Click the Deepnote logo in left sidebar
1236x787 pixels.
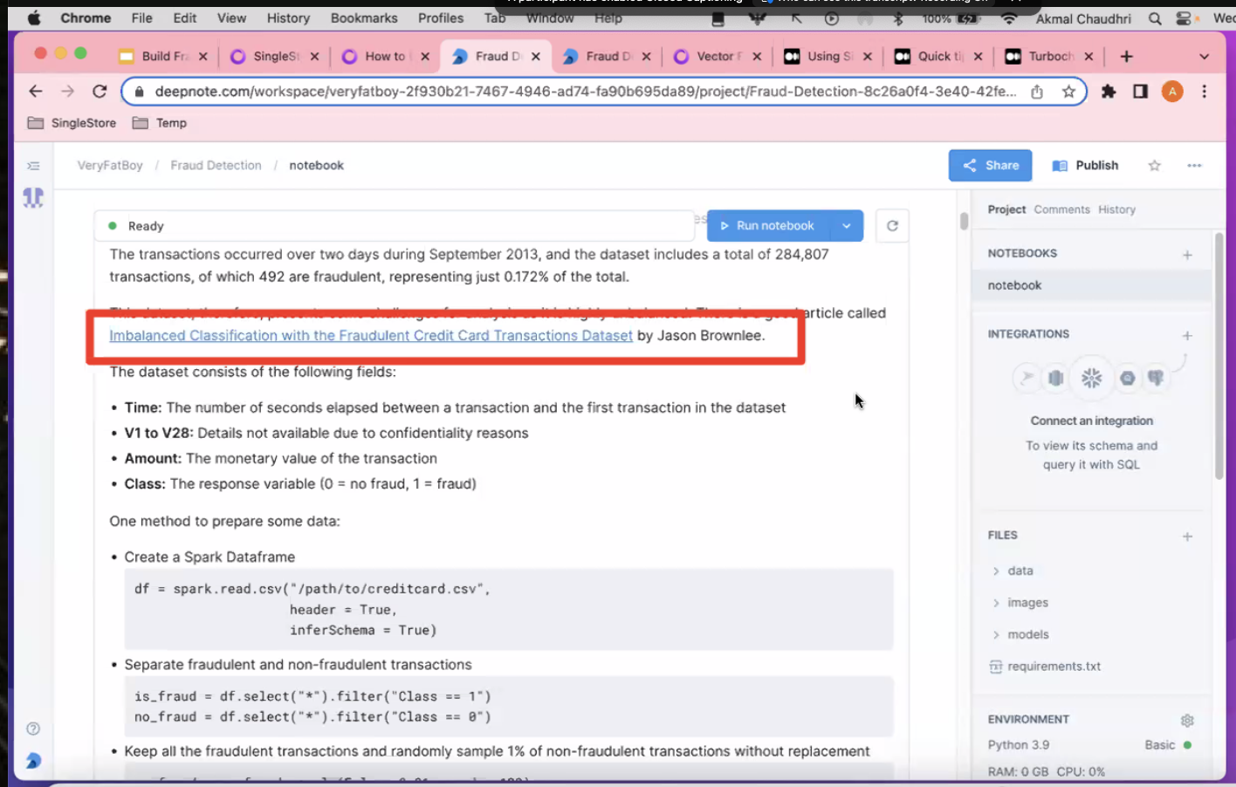pyautogui.click(x=33, y=198)
